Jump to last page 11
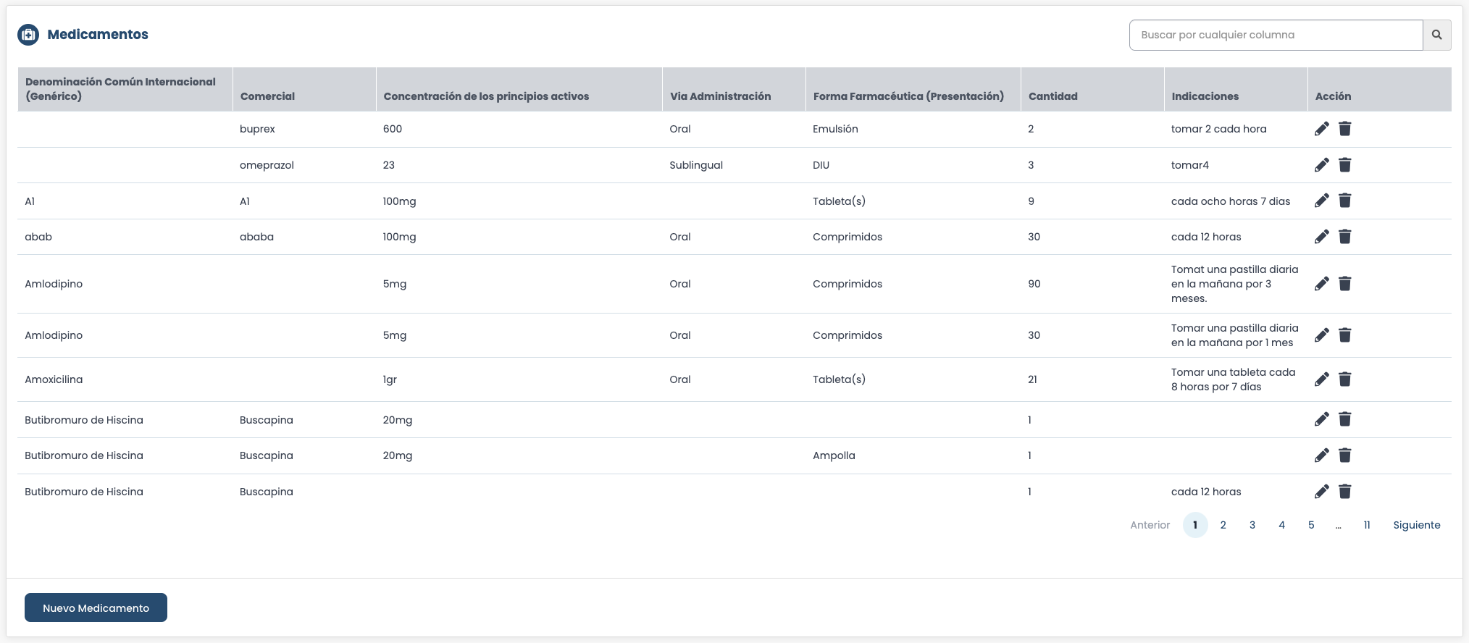The width and height of the screenshot is (1469, 643). [1367, 525]
